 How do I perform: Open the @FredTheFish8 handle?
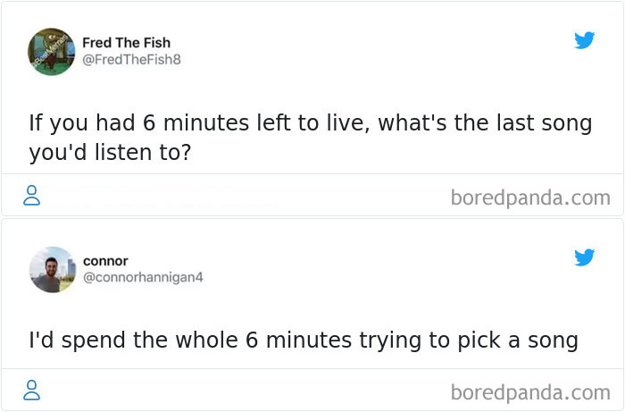tap(131, 59)
